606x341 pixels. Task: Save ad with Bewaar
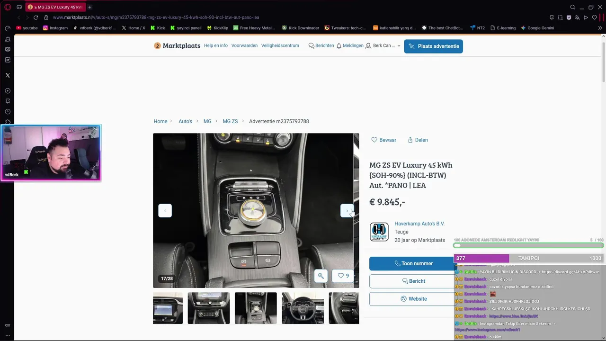point(383,140)
